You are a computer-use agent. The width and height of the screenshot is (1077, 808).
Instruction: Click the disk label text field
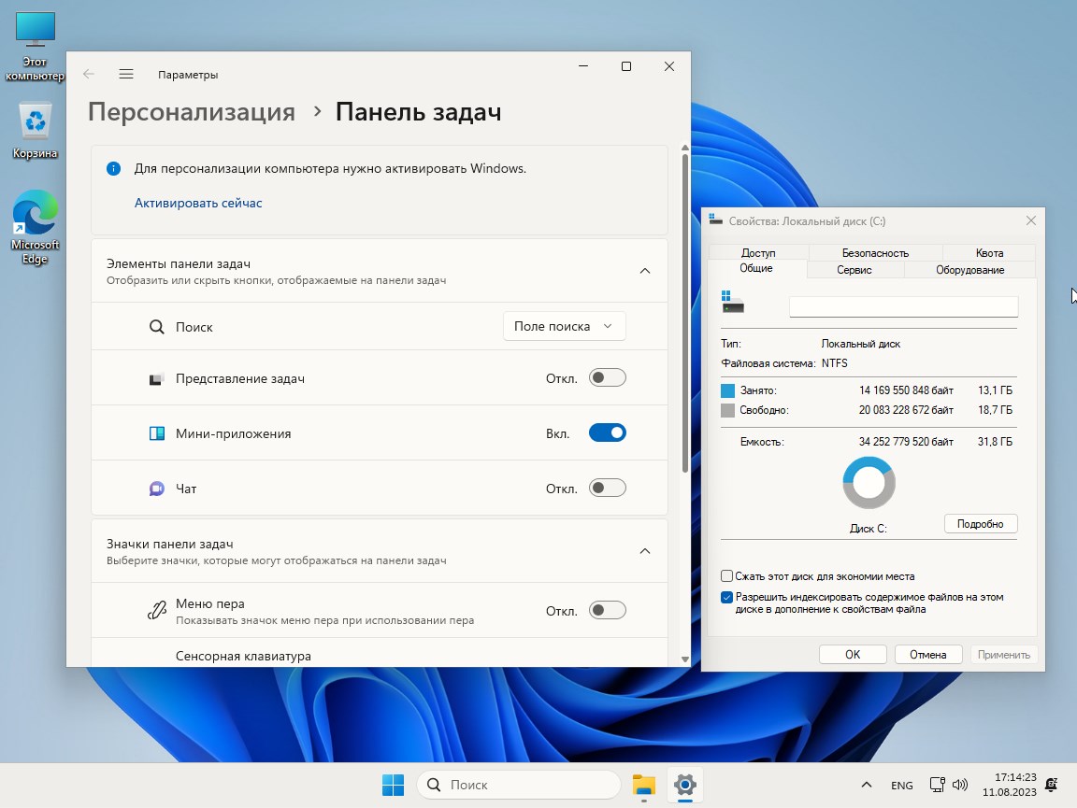[903, 306]
